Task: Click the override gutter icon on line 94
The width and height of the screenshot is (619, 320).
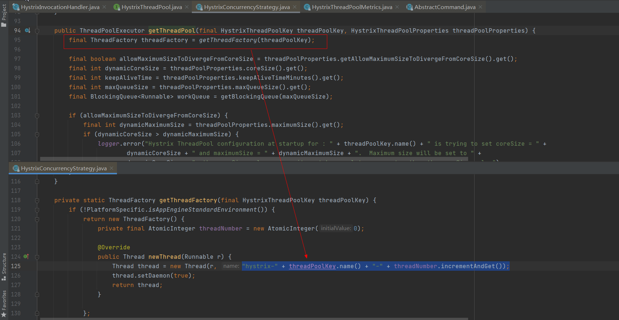Action: (28, 30)
